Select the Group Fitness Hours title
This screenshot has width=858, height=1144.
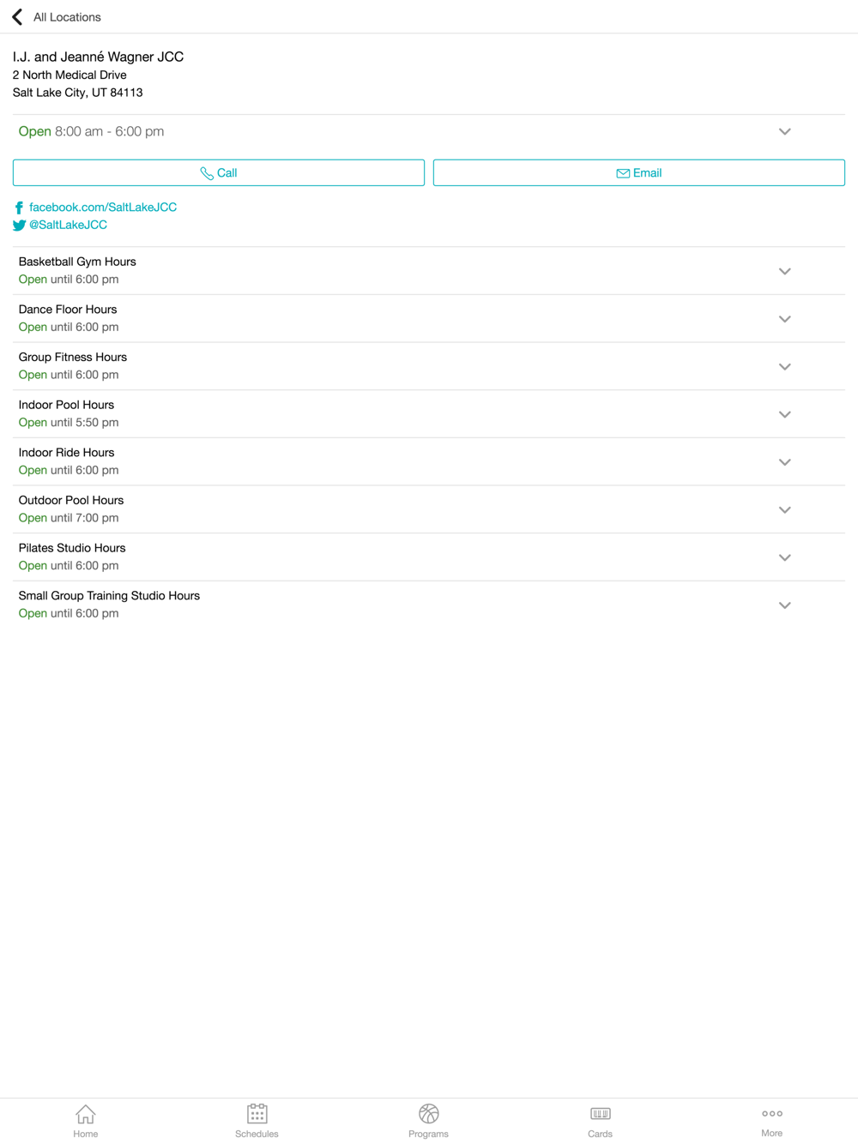pyautogui.click(x=73, y=357)
